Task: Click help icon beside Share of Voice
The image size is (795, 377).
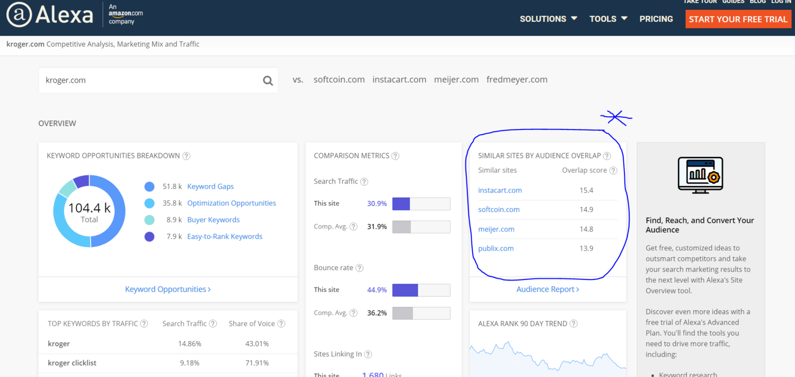Action: point(281,323)
